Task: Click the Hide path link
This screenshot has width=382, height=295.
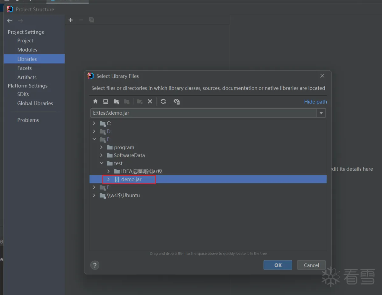Action: (315, 102)
